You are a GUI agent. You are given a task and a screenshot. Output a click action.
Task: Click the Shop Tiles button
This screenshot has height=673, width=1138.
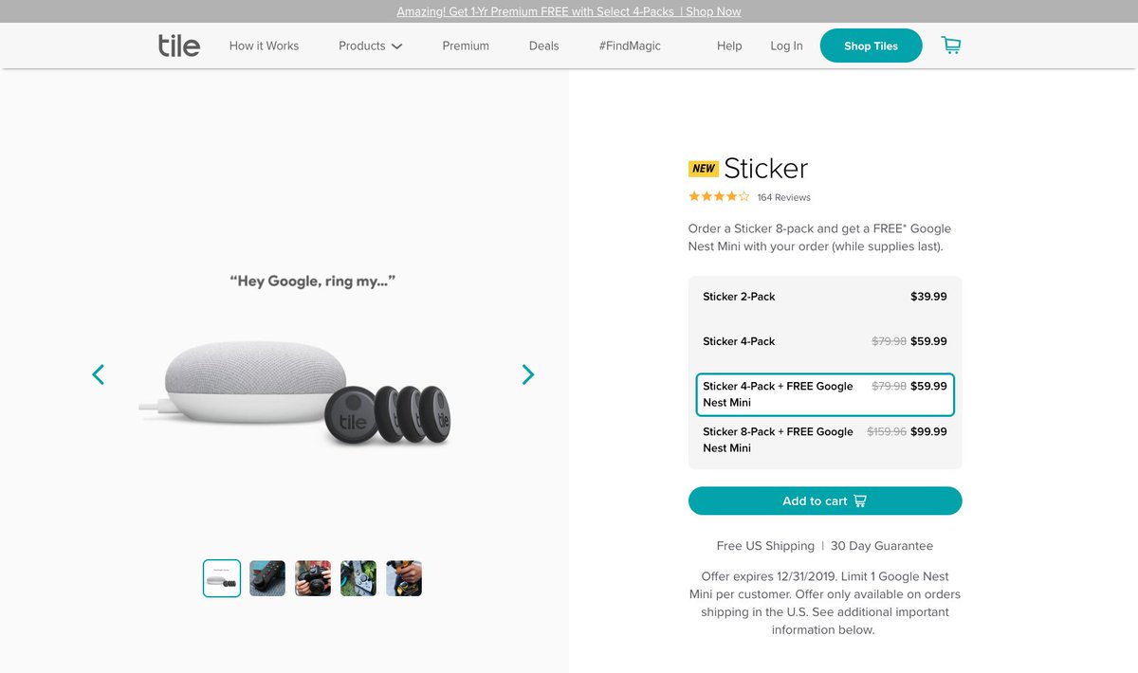(871, 45)
